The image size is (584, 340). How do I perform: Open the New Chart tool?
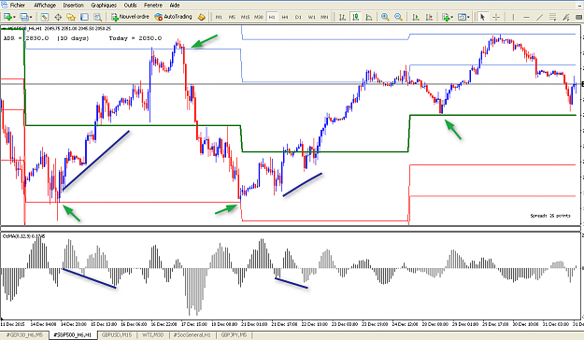7,17
